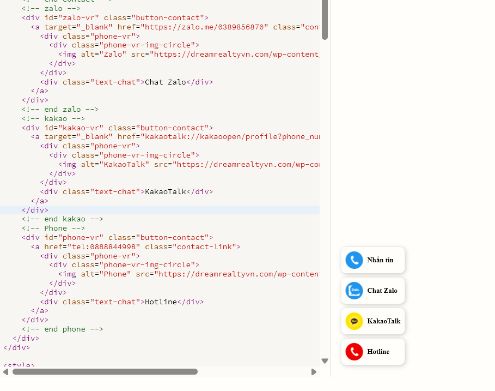Click the yellow KakaoTalk chat bubble icon
495x391 pixels.
(354, 321)
